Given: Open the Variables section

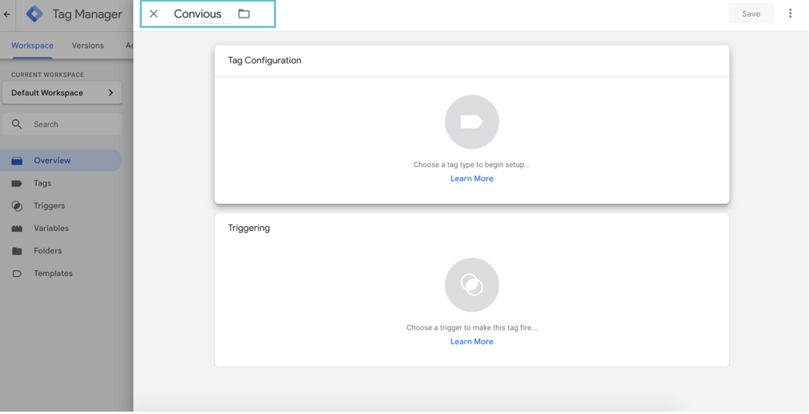Looking at the screenshot, I should tap(51, 228).
